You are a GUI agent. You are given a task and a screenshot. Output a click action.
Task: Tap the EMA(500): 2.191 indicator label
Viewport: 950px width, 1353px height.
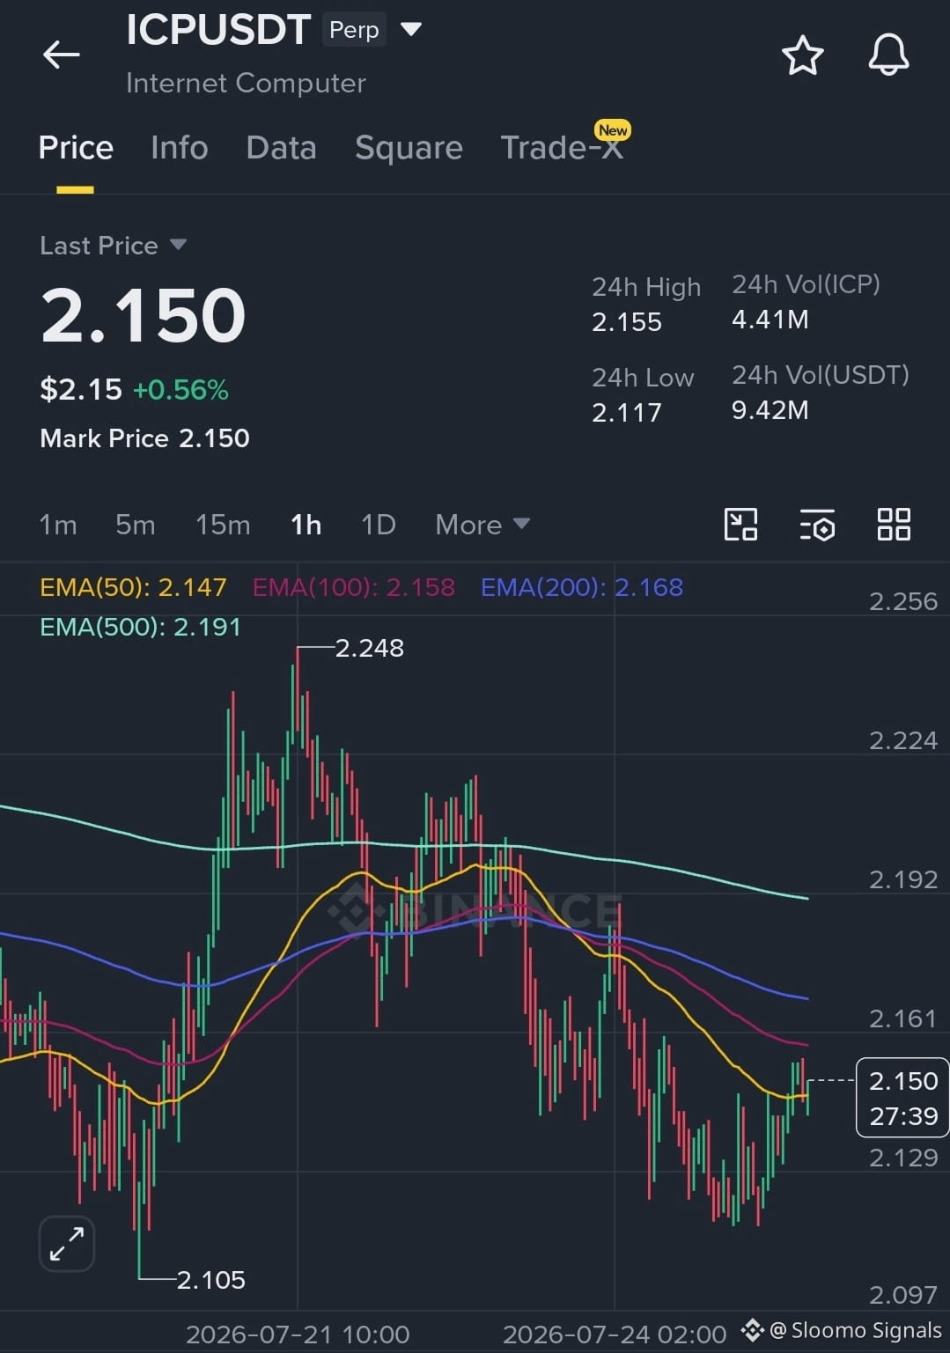(140, 627)
